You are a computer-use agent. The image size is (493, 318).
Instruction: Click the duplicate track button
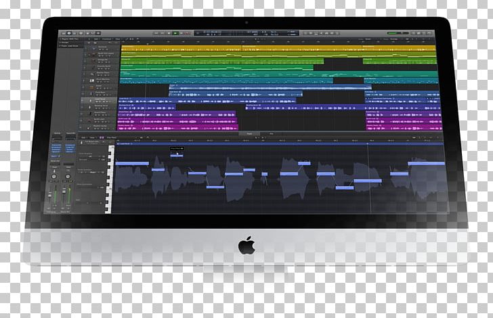pos(95,43)
